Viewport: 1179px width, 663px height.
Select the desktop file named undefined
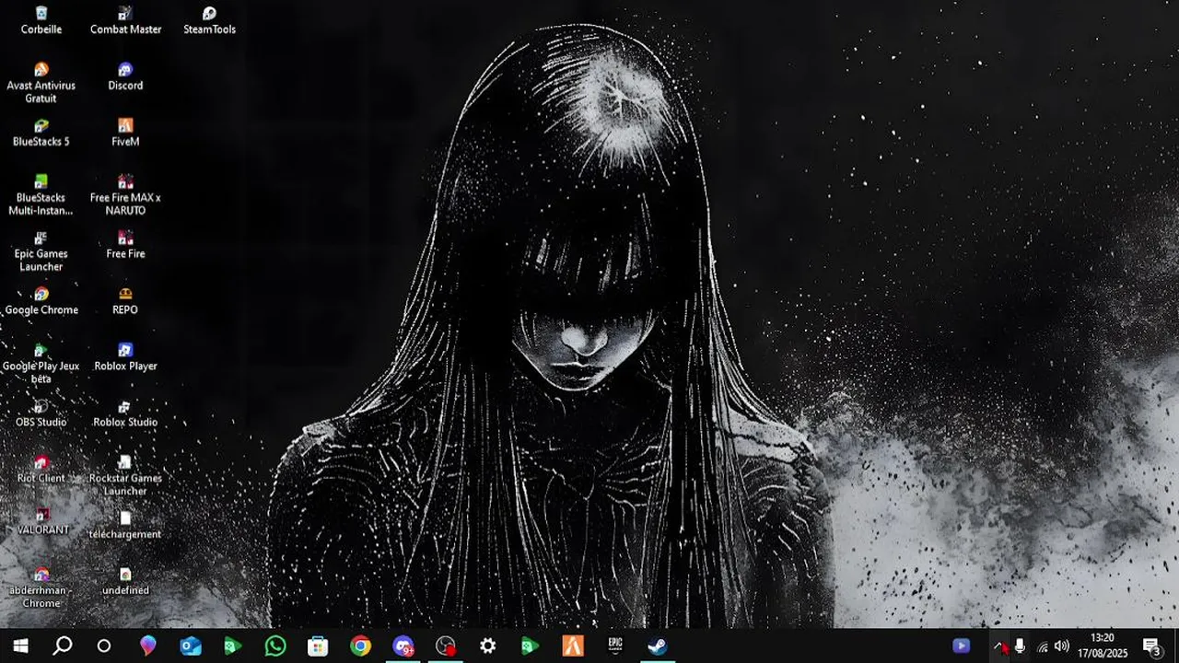point(125,582)
